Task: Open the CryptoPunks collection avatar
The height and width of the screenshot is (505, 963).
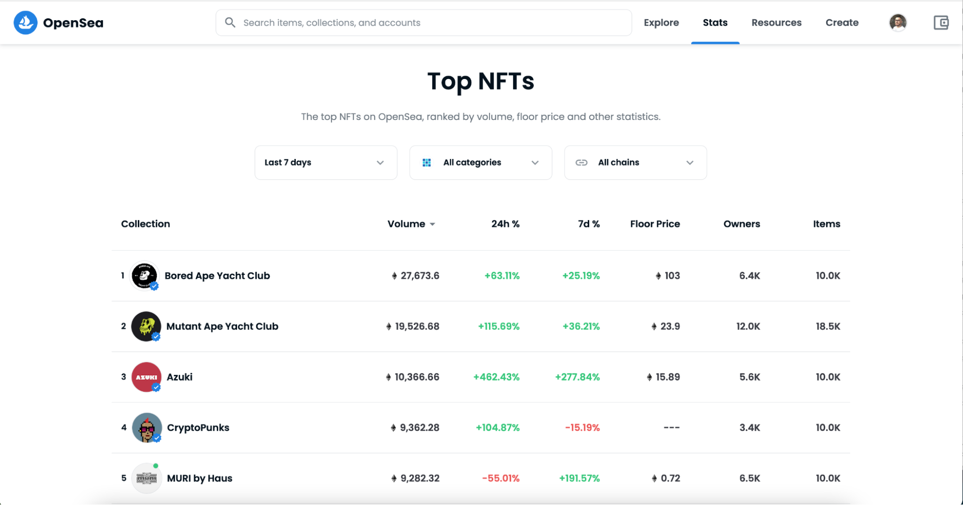Action: tap(146, 427)
